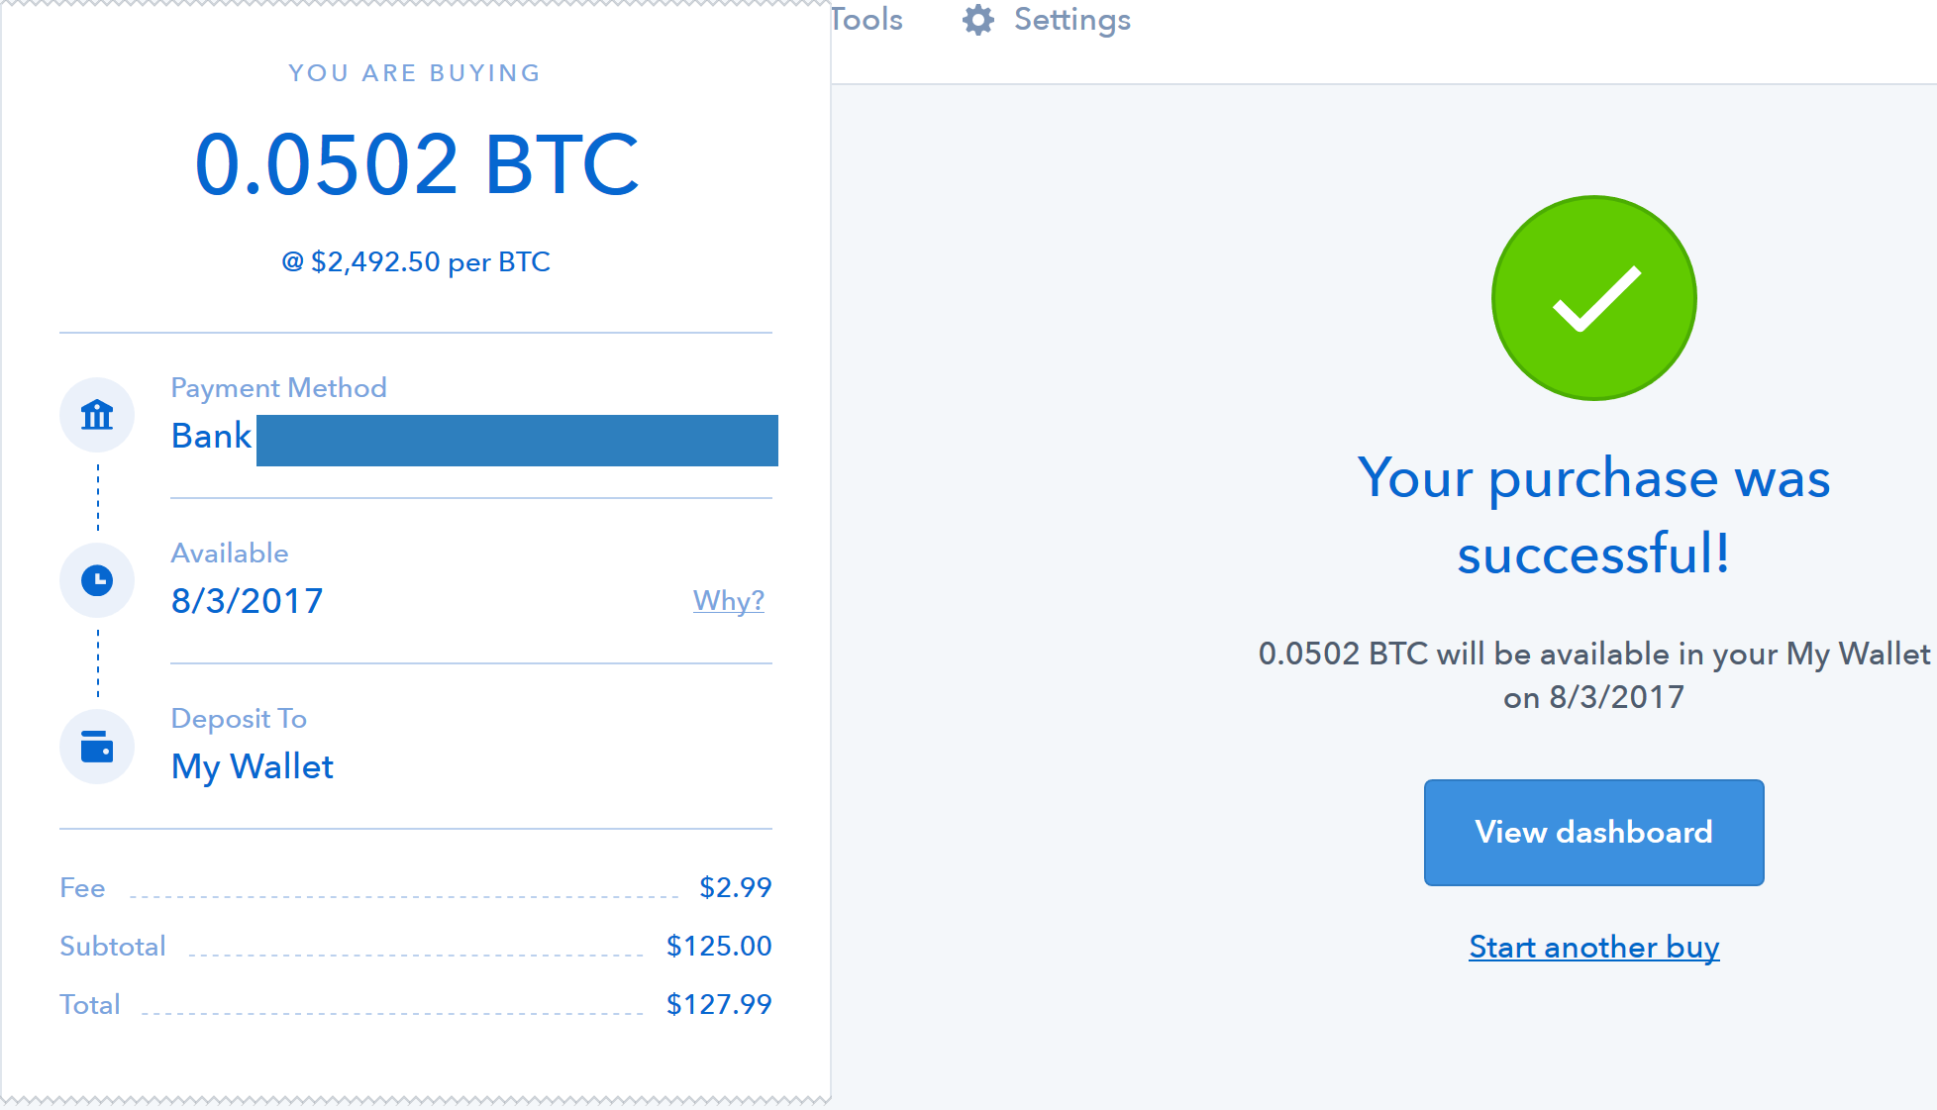Select the Subtotal $125.00 row
This screenshot has width=1937, height=1110.
(416, 946)
